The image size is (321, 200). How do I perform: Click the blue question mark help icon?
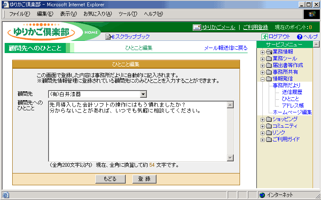click(x=299, y=37)
